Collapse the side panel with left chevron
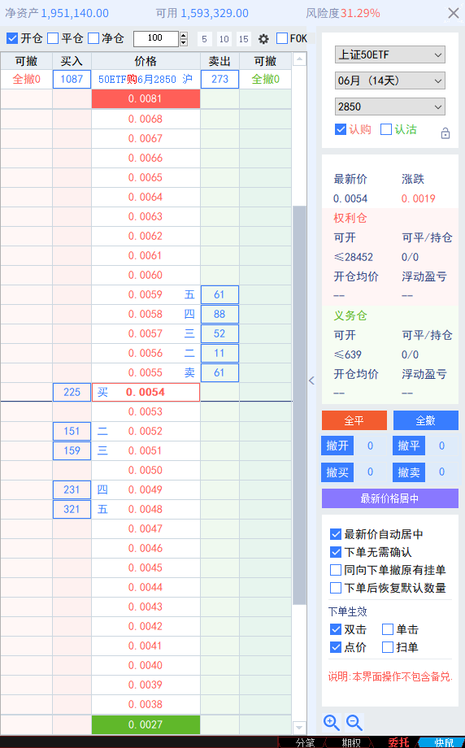Viewport: 465px width, 748px height. [x=311, y=381]
